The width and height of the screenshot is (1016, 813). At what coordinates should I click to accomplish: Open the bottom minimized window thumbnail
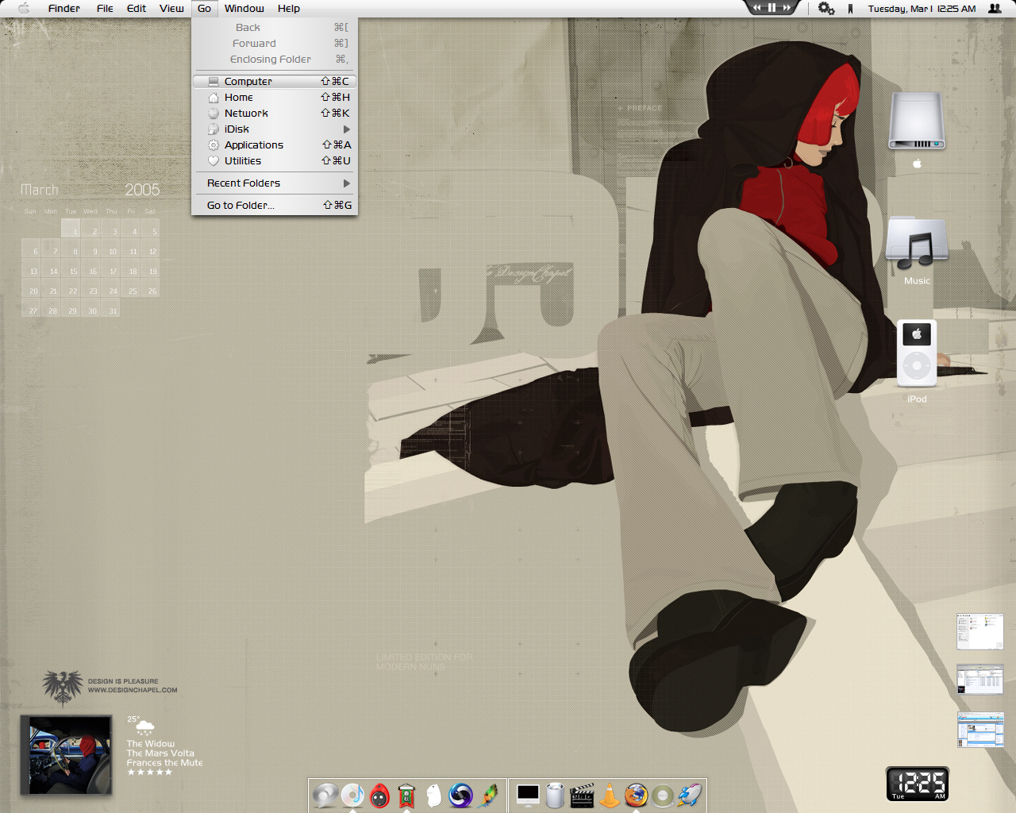click(980, 730)
